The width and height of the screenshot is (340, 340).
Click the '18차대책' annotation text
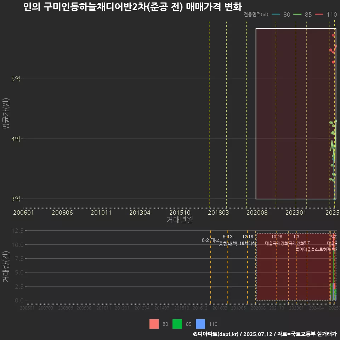[248, 243]
